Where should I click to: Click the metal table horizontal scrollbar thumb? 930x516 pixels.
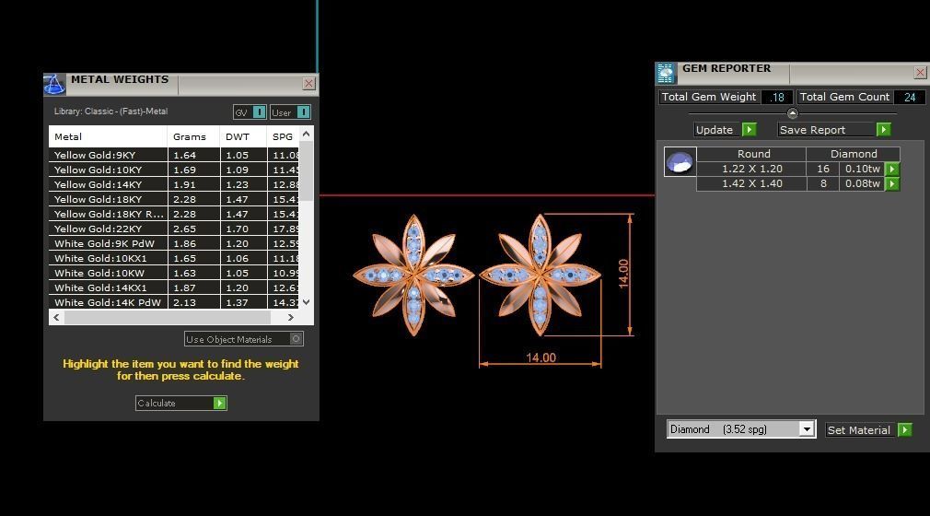coord(168,318)
